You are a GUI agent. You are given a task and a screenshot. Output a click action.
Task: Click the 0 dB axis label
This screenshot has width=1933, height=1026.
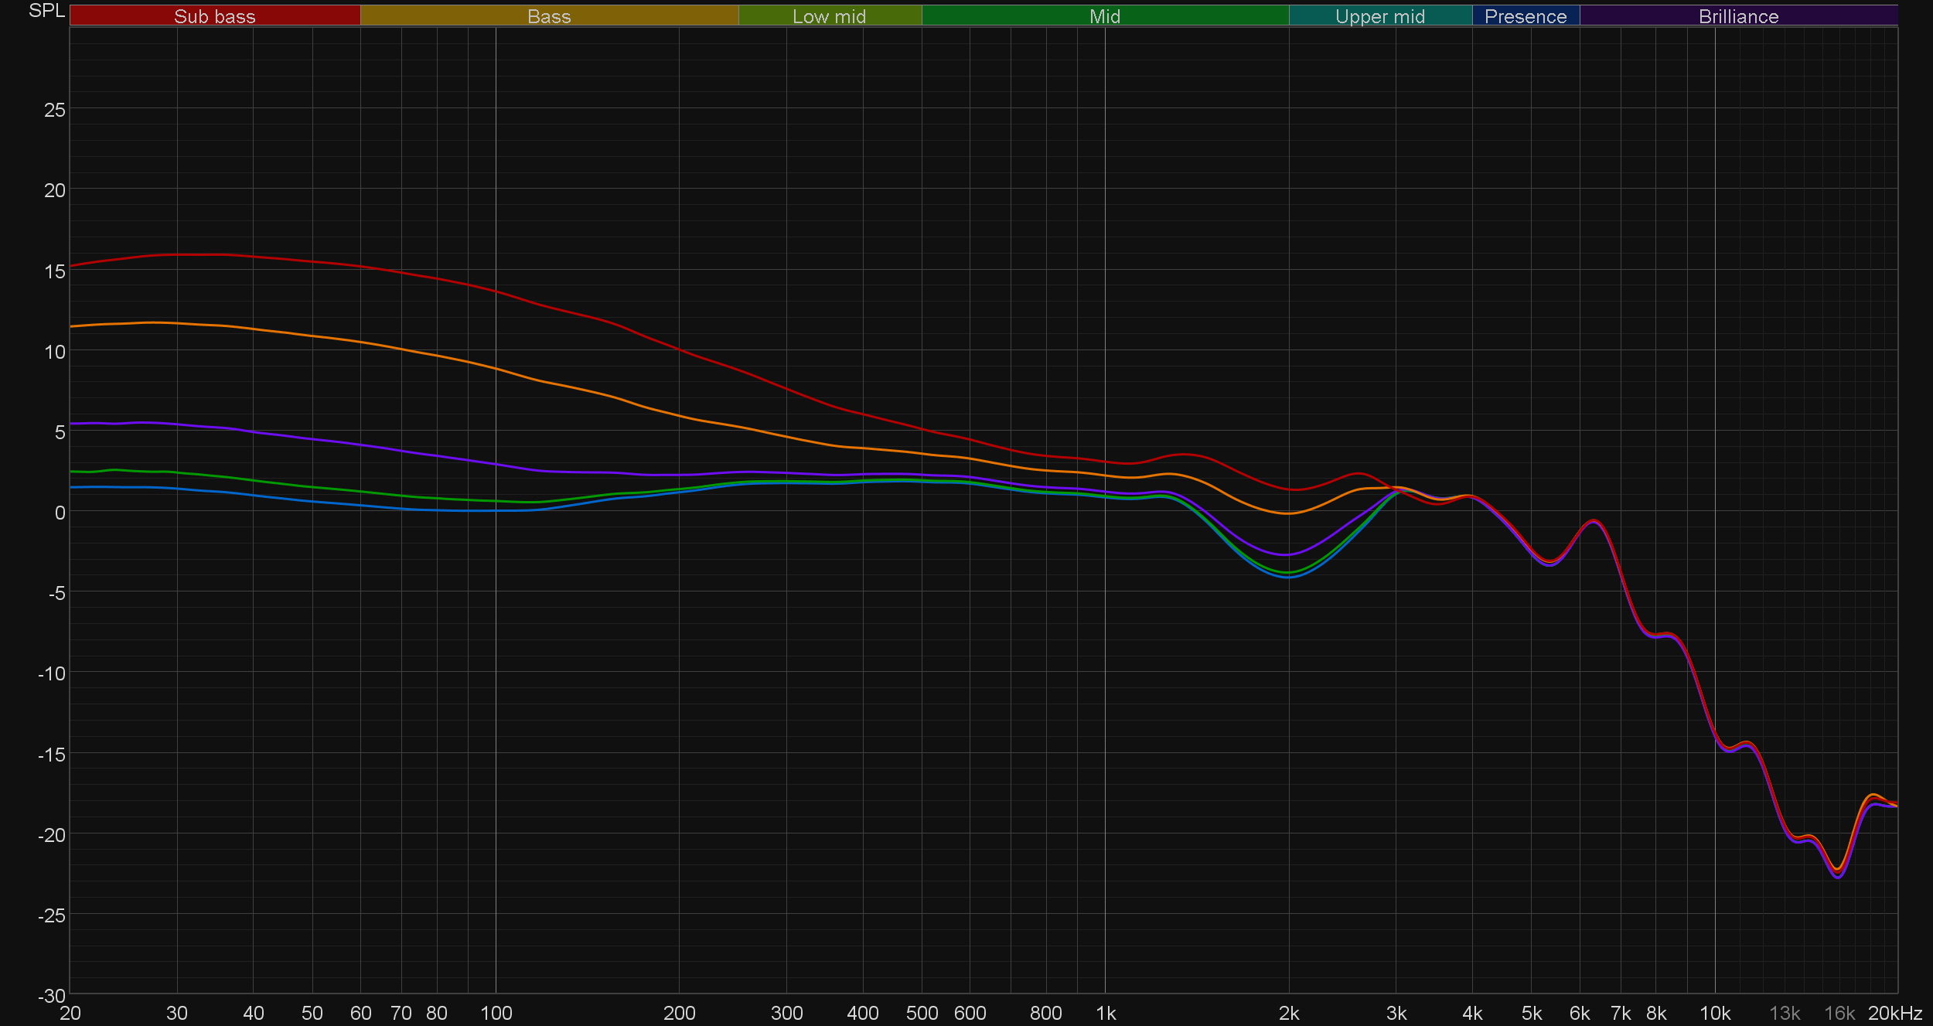point(60,513)
